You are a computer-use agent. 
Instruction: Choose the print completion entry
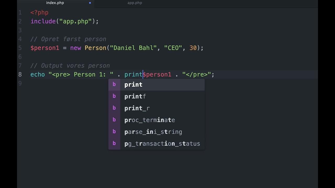133,84
